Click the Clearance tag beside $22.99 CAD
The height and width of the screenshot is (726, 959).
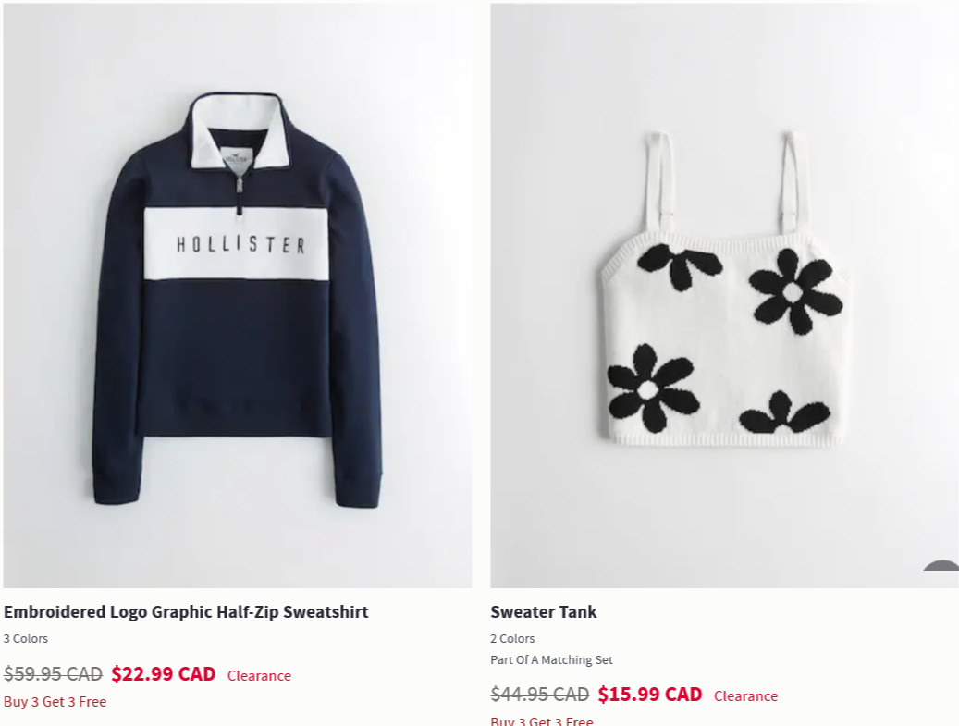point(259,676)
